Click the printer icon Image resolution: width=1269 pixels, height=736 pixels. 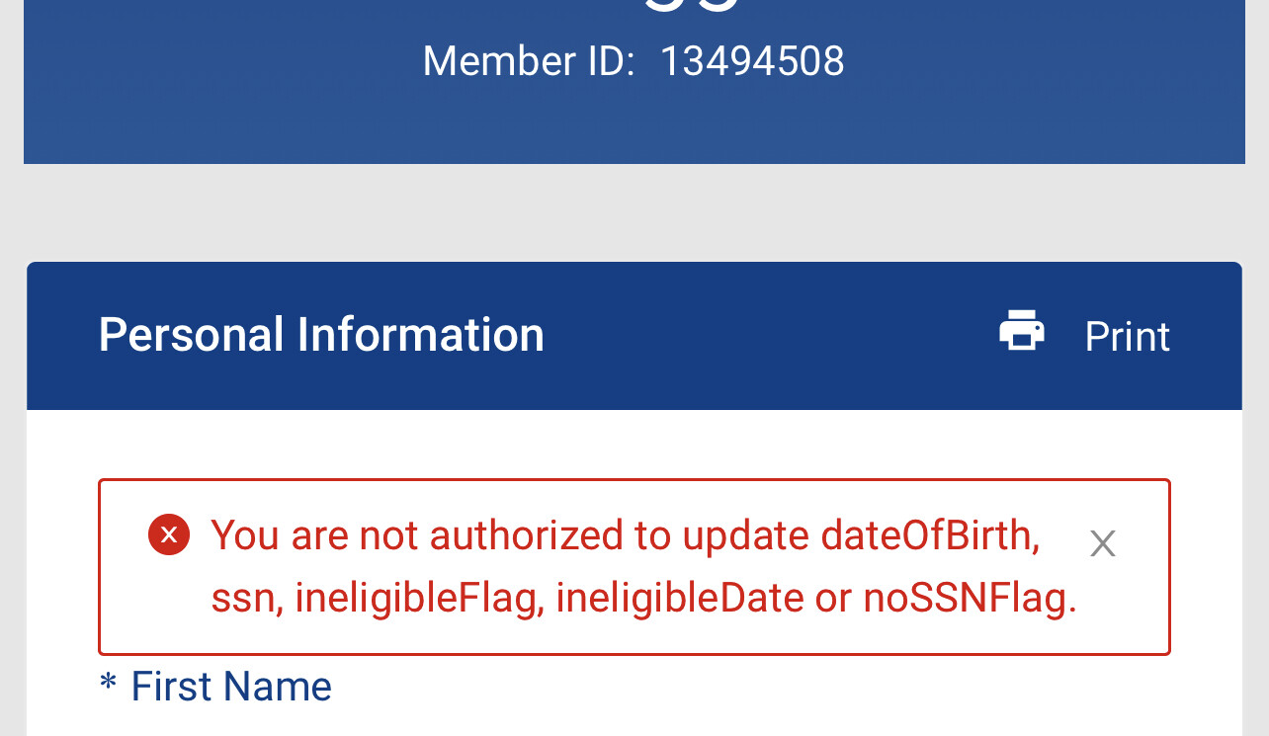pos(1022,332)
